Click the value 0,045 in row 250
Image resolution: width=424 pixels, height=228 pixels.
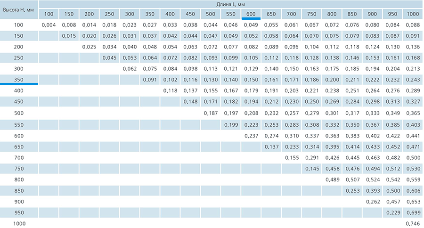[x=109, y=58]
